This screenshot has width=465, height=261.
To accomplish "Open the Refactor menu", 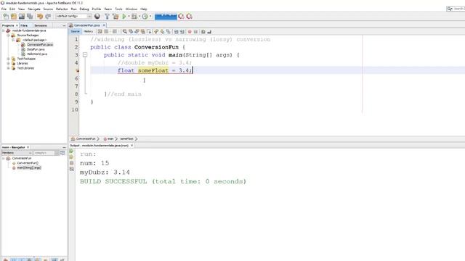I will (x=62, y=9).
